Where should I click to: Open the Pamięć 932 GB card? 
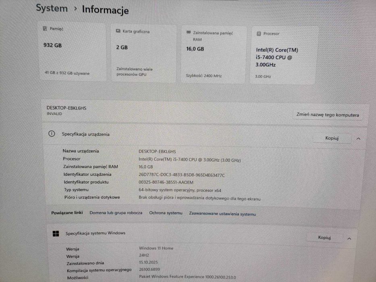pyautogui.click(x=72, y=52)
